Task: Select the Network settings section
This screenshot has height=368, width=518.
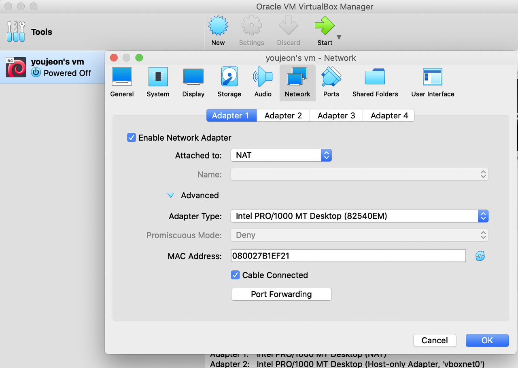Action: point(297,83)
